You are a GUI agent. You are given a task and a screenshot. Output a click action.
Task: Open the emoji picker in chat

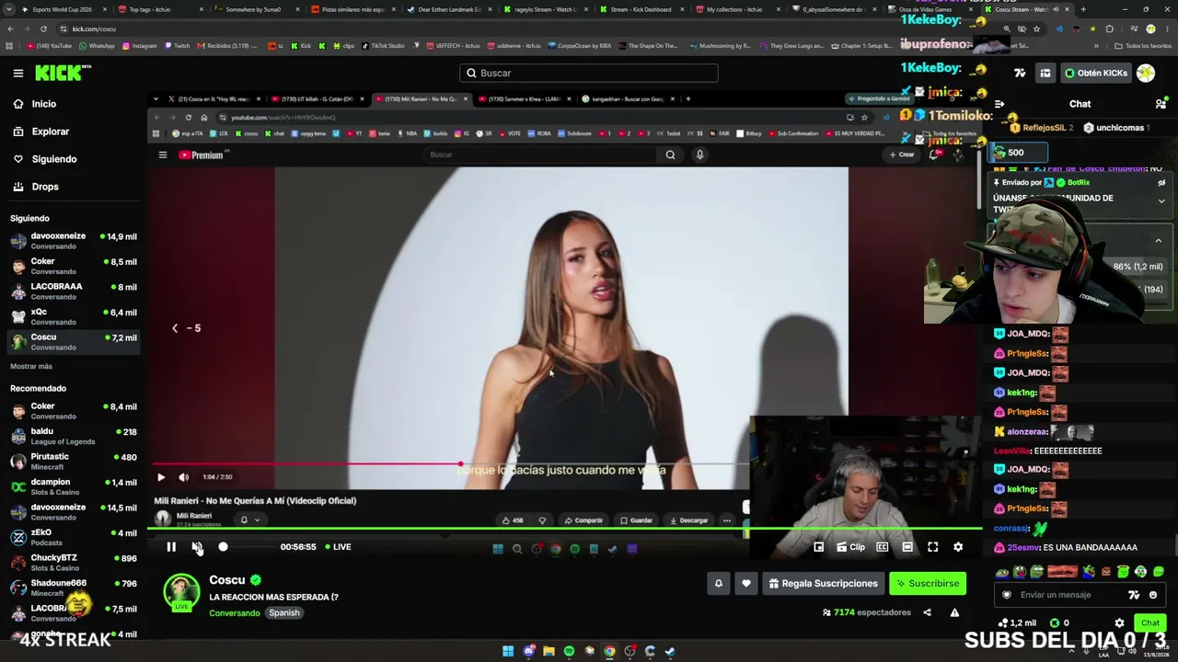pyautogui.click(x=1153, y=595)
